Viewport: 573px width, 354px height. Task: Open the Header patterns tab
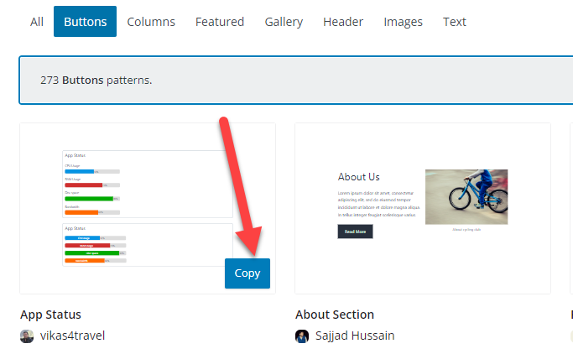click(x=343, y=22)
